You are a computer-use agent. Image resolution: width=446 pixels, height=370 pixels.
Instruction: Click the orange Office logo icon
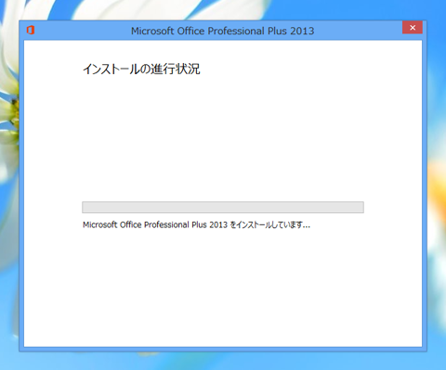click(x=31, y=31)
